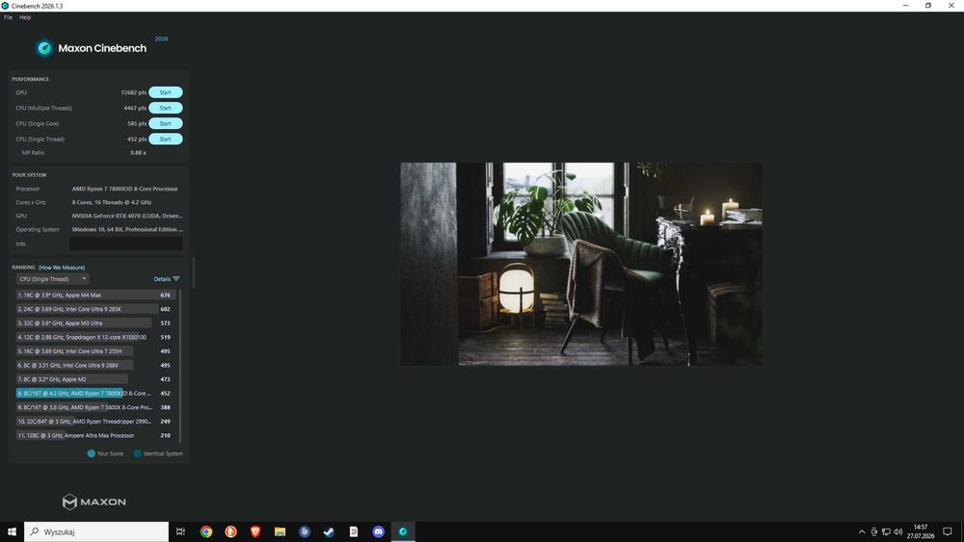This screenshot has width=964, height=542.
Task: Click the 4467 pts multi-thread score
Action: tap(135, 108)
